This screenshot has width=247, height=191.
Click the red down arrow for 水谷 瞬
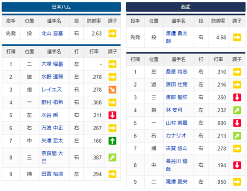tap(112, 115)
